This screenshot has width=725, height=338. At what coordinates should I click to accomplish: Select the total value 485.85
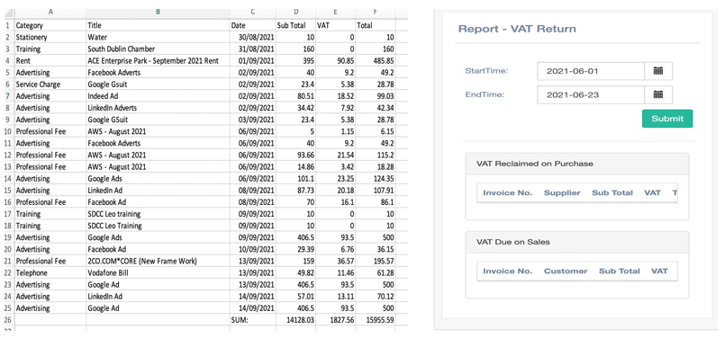tap(375, 60)
